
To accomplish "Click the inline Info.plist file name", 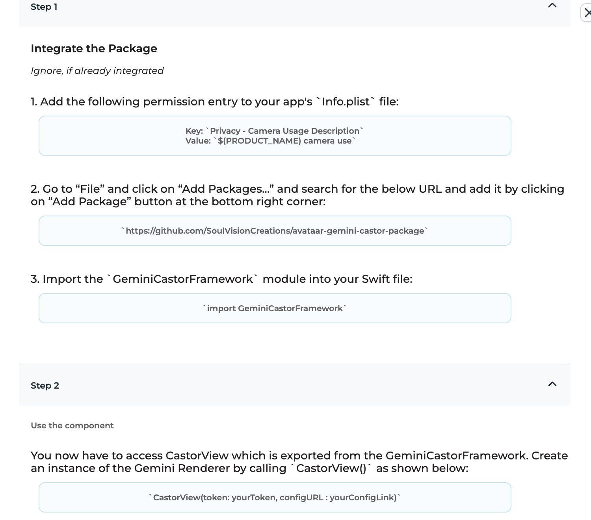I will [346, 102].
